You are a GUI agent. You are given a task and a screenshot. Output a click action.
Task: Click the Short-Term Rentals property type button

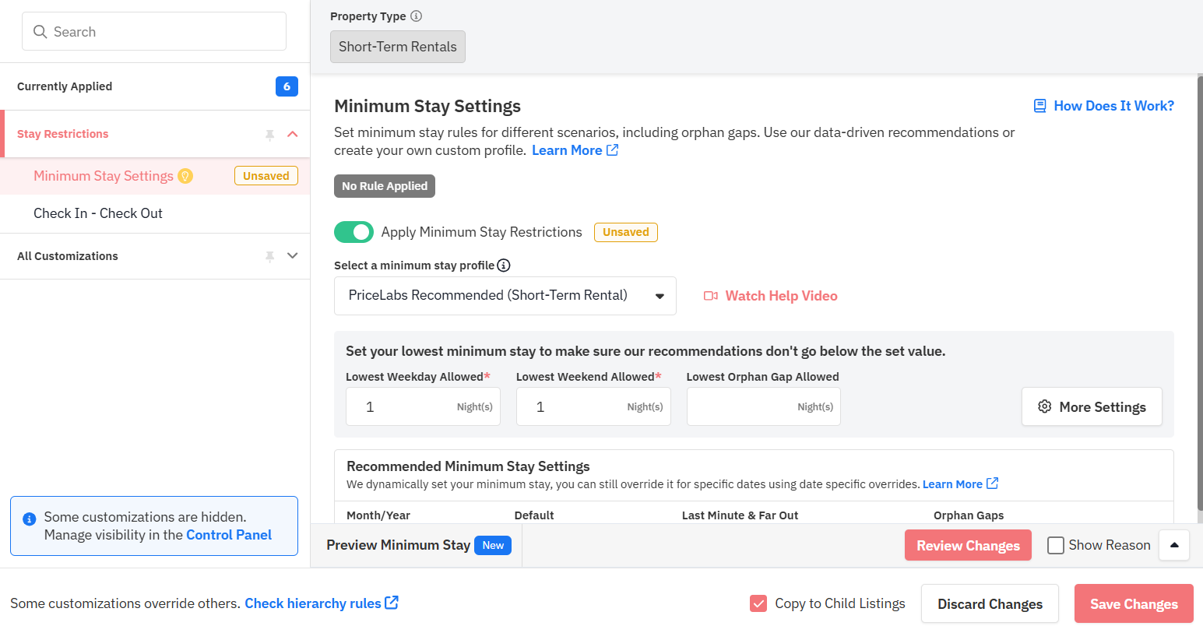(398, 47)
